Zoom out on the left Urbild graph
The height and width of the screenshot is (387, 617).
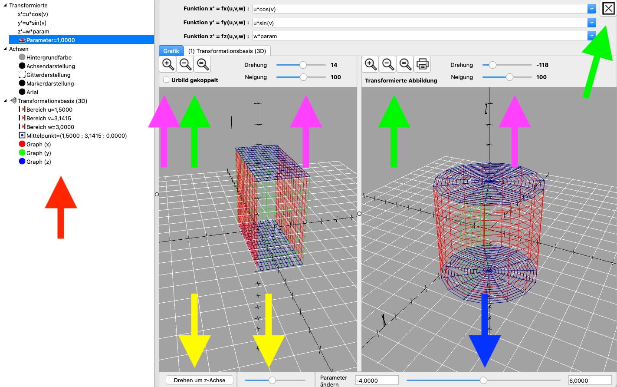pos(185,64)
